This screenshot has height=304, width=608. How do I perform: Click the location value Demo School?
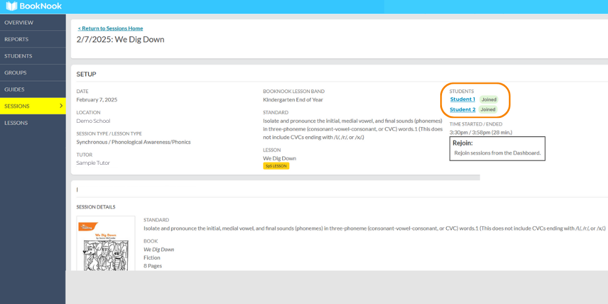pyautogui.click(x=93, y=120)
